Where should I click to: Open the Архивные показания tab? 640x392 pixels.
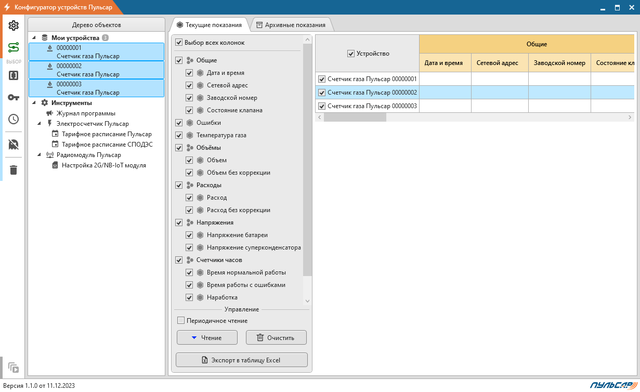coord(290,24)
